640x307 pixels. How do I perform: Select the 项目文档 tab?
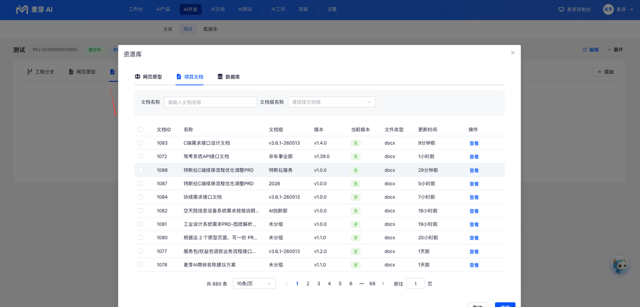(x=189, y=77)
